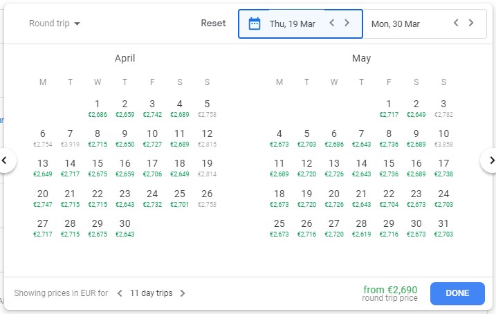Choose May 31 on the calendar
The height and width of the screenshot is (314, 496).
pyautogui.click(x=443, y=227)
